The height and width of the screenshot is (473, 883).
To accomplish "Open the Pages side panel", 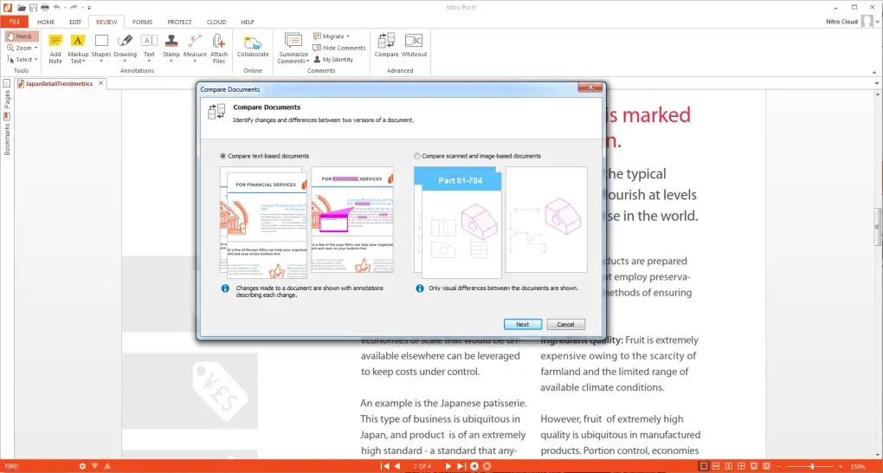I will click(7, 94).
